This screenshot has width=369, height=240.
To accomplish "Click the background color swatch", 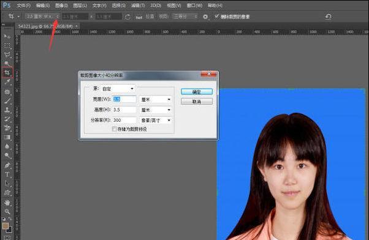I will [x=9, y=230].
